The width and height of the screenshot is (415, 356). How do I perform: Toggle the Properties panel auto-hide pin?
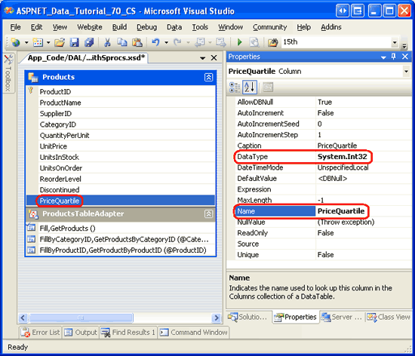click(x=394, y=57)
